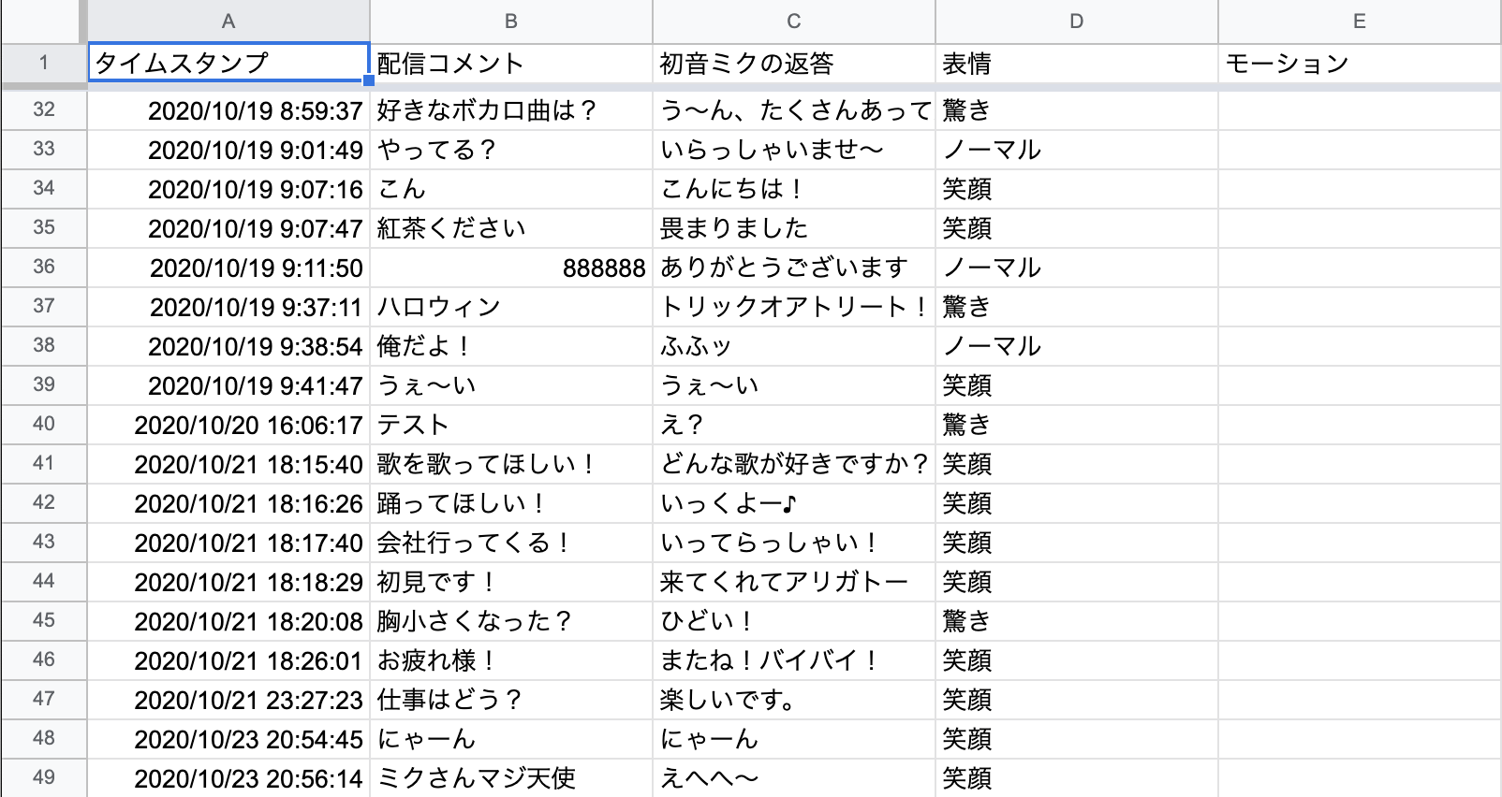Image resolution: width=1502 pixels, height=797 pixels.
Task: Click 驚き cell in row 45
Action: click(x=1077, y=621)
